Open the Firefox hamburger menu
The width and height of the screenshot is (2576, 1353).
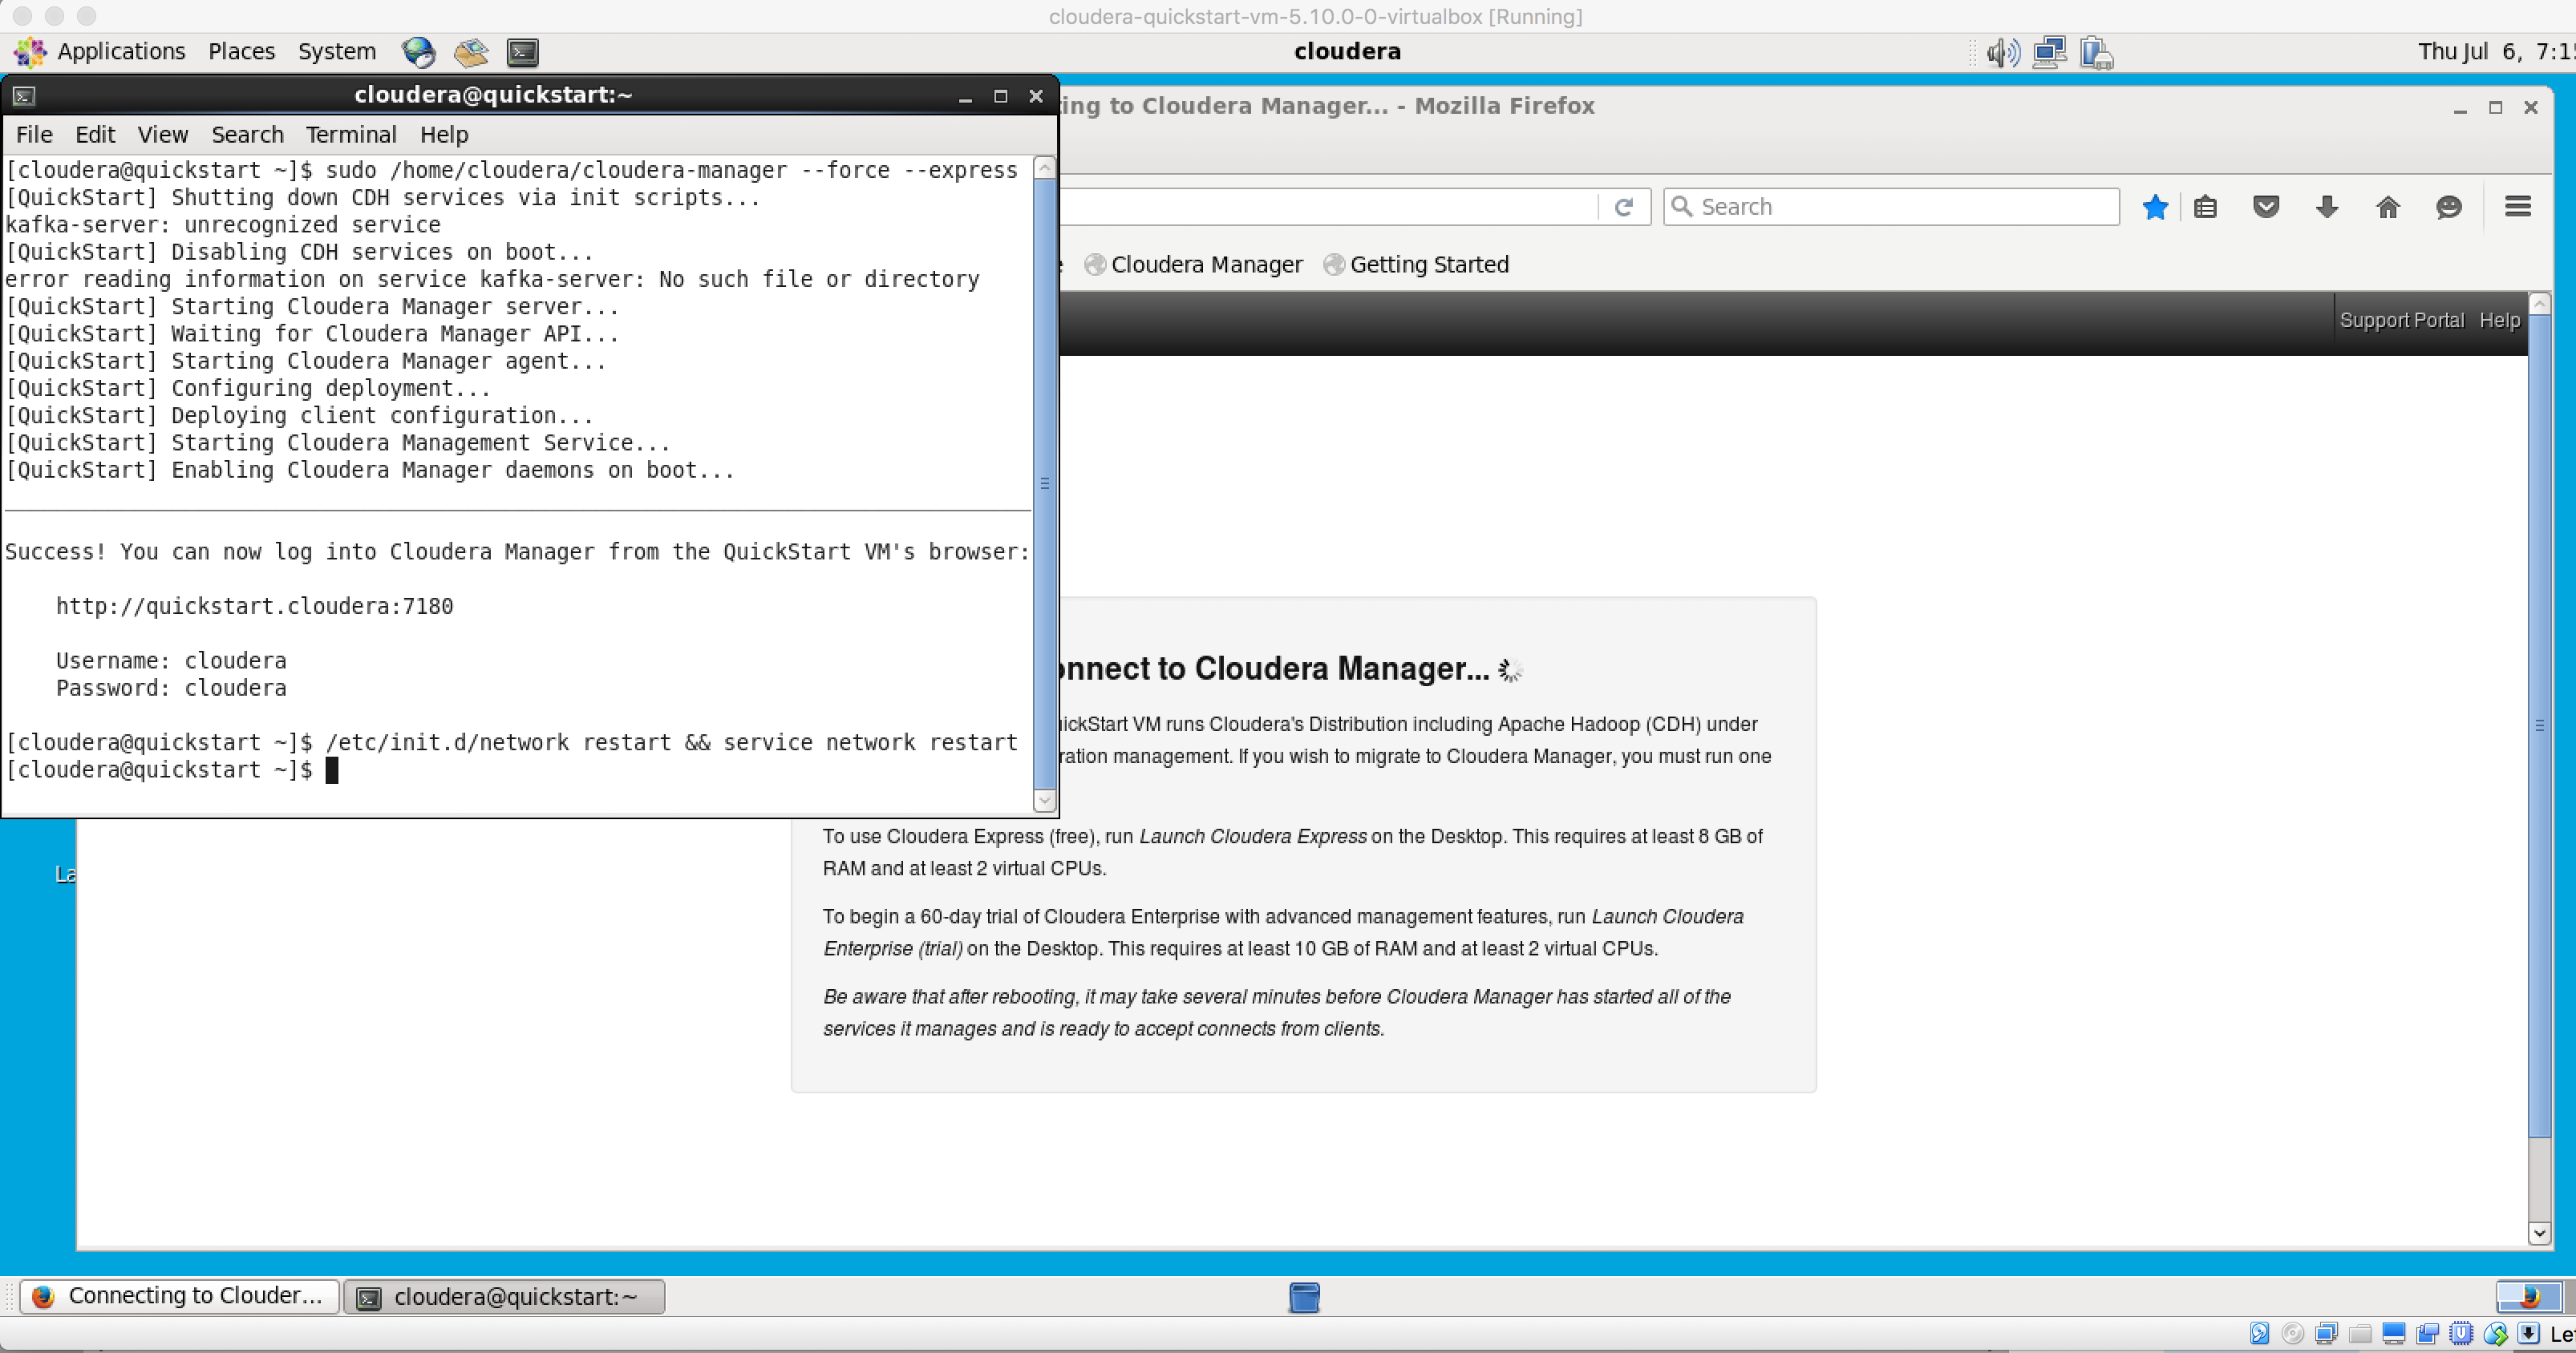click(x=2518, y=206)
